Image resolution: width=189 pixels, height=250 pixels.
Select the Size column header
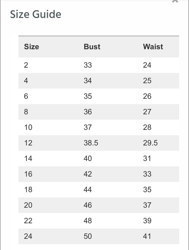pos(32,47)
